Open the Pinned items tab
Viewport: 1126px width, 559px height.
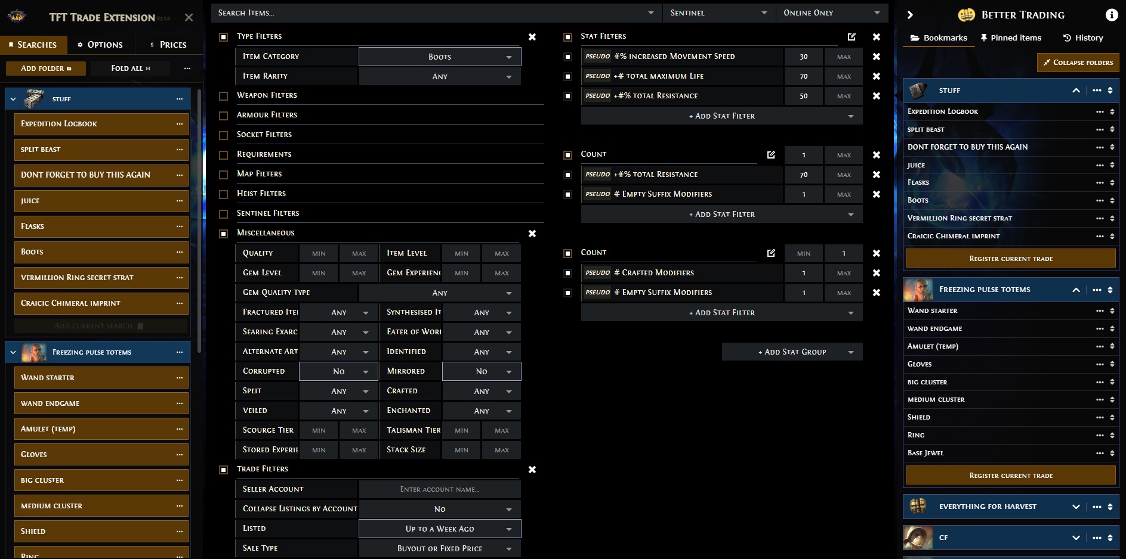(1011, 38)
